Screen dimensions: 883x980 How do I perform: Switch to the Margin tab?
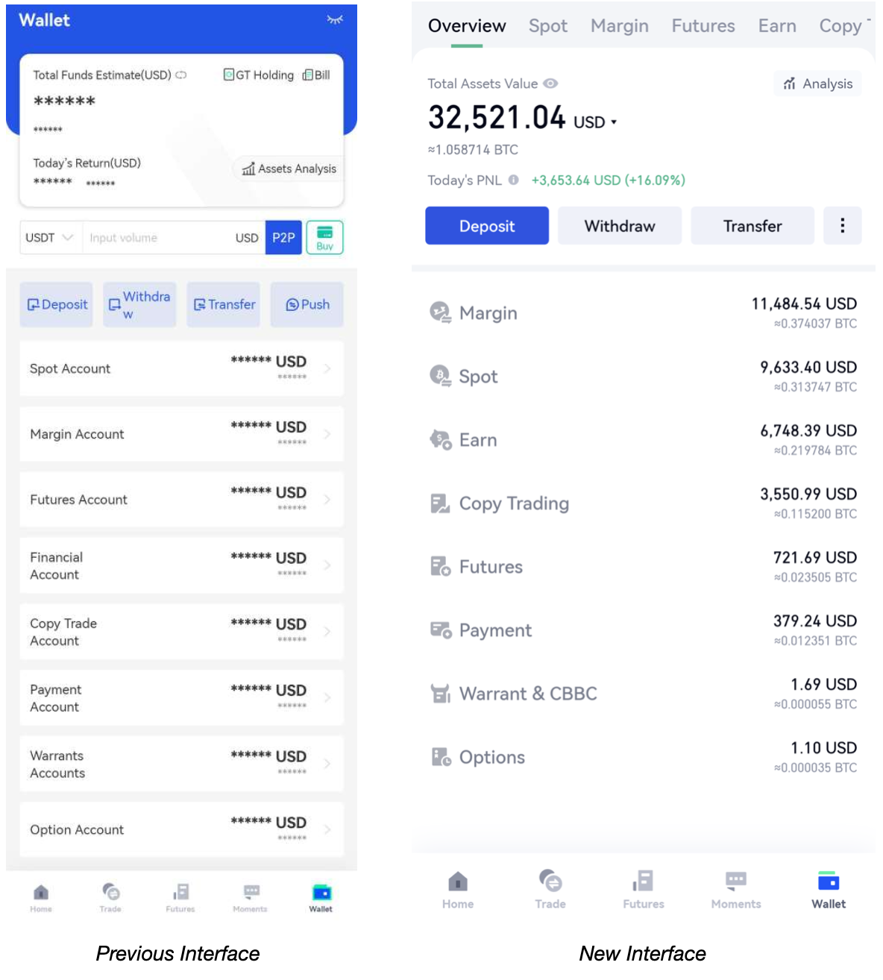click(x=619, y=26)
